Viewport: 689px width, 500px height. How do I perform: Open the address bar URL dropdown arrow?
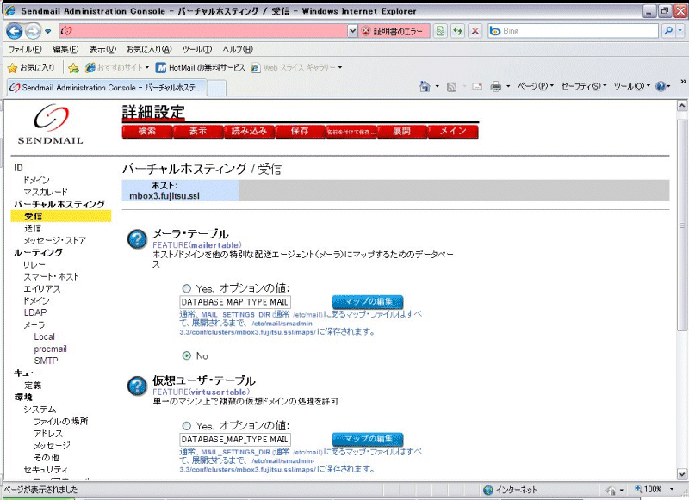[x=352, y=31]
